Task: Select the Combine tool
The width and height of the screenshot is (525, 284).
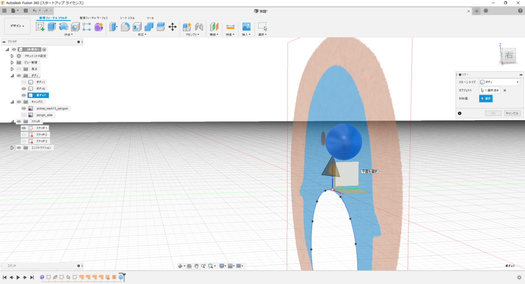Action: tap(149, 27)
